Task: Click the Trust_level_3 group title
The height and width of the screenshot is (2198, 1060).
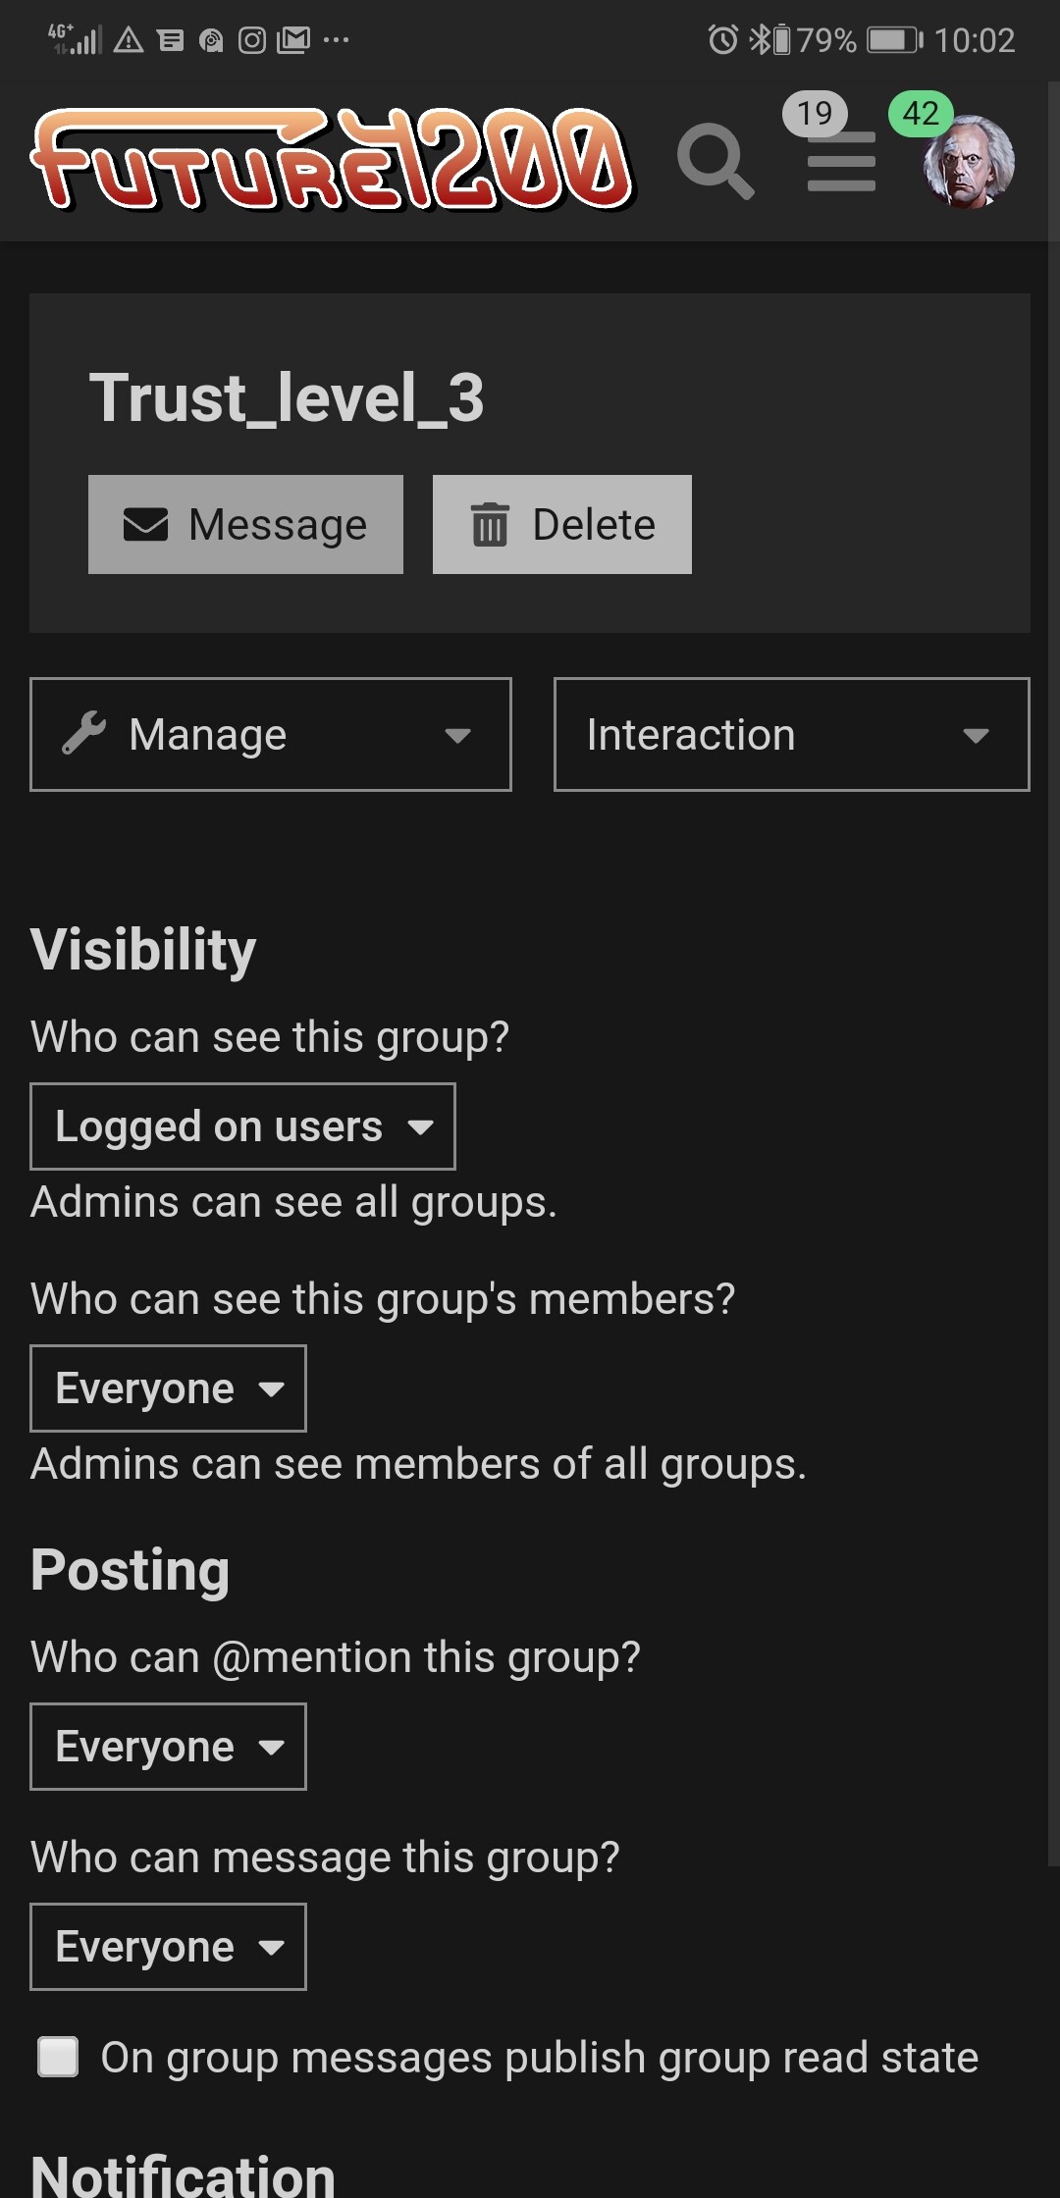Action: click(x=287, y=398)
